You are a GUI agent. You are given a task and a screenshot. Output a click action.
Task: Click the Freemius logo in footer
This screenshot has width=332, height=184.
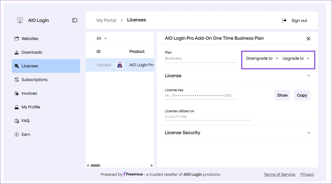[x=133, y=174]
